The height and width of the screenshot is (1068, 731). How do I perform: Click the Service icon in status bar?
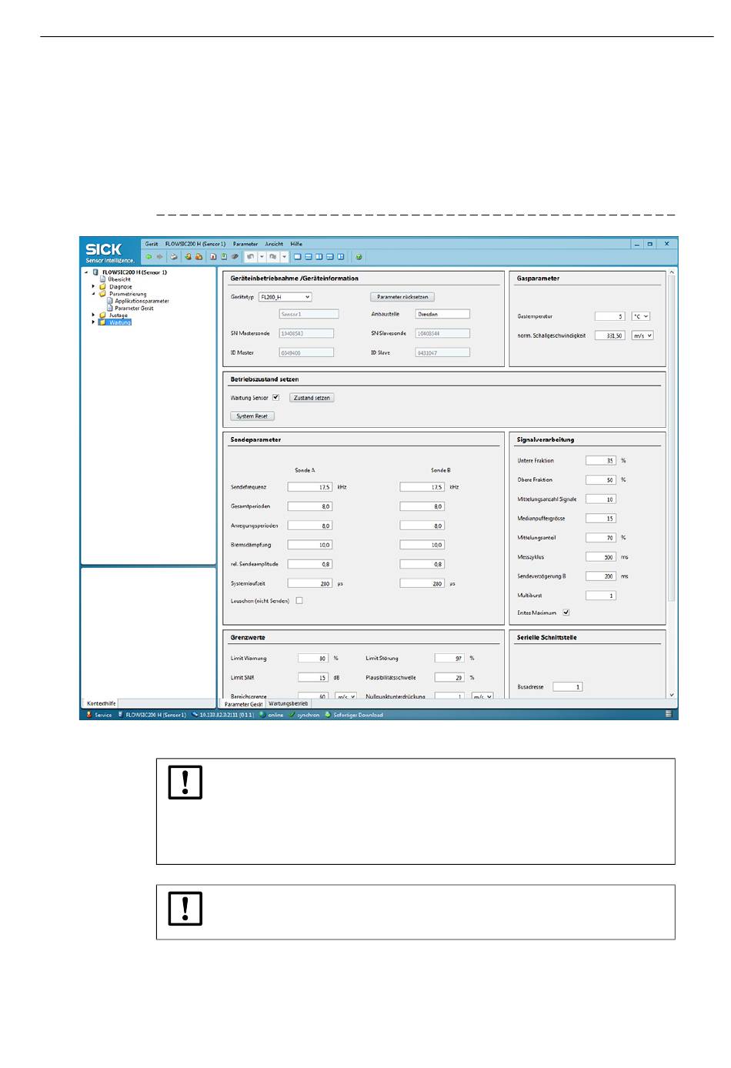point(88,715)
